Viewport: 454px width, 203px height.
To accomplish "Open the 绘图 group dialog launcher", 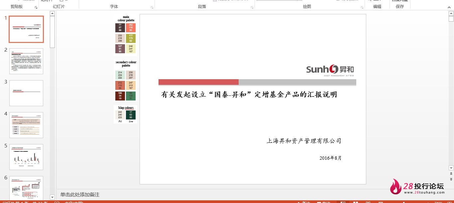I will pyautogui.click(x=362, y=7).
